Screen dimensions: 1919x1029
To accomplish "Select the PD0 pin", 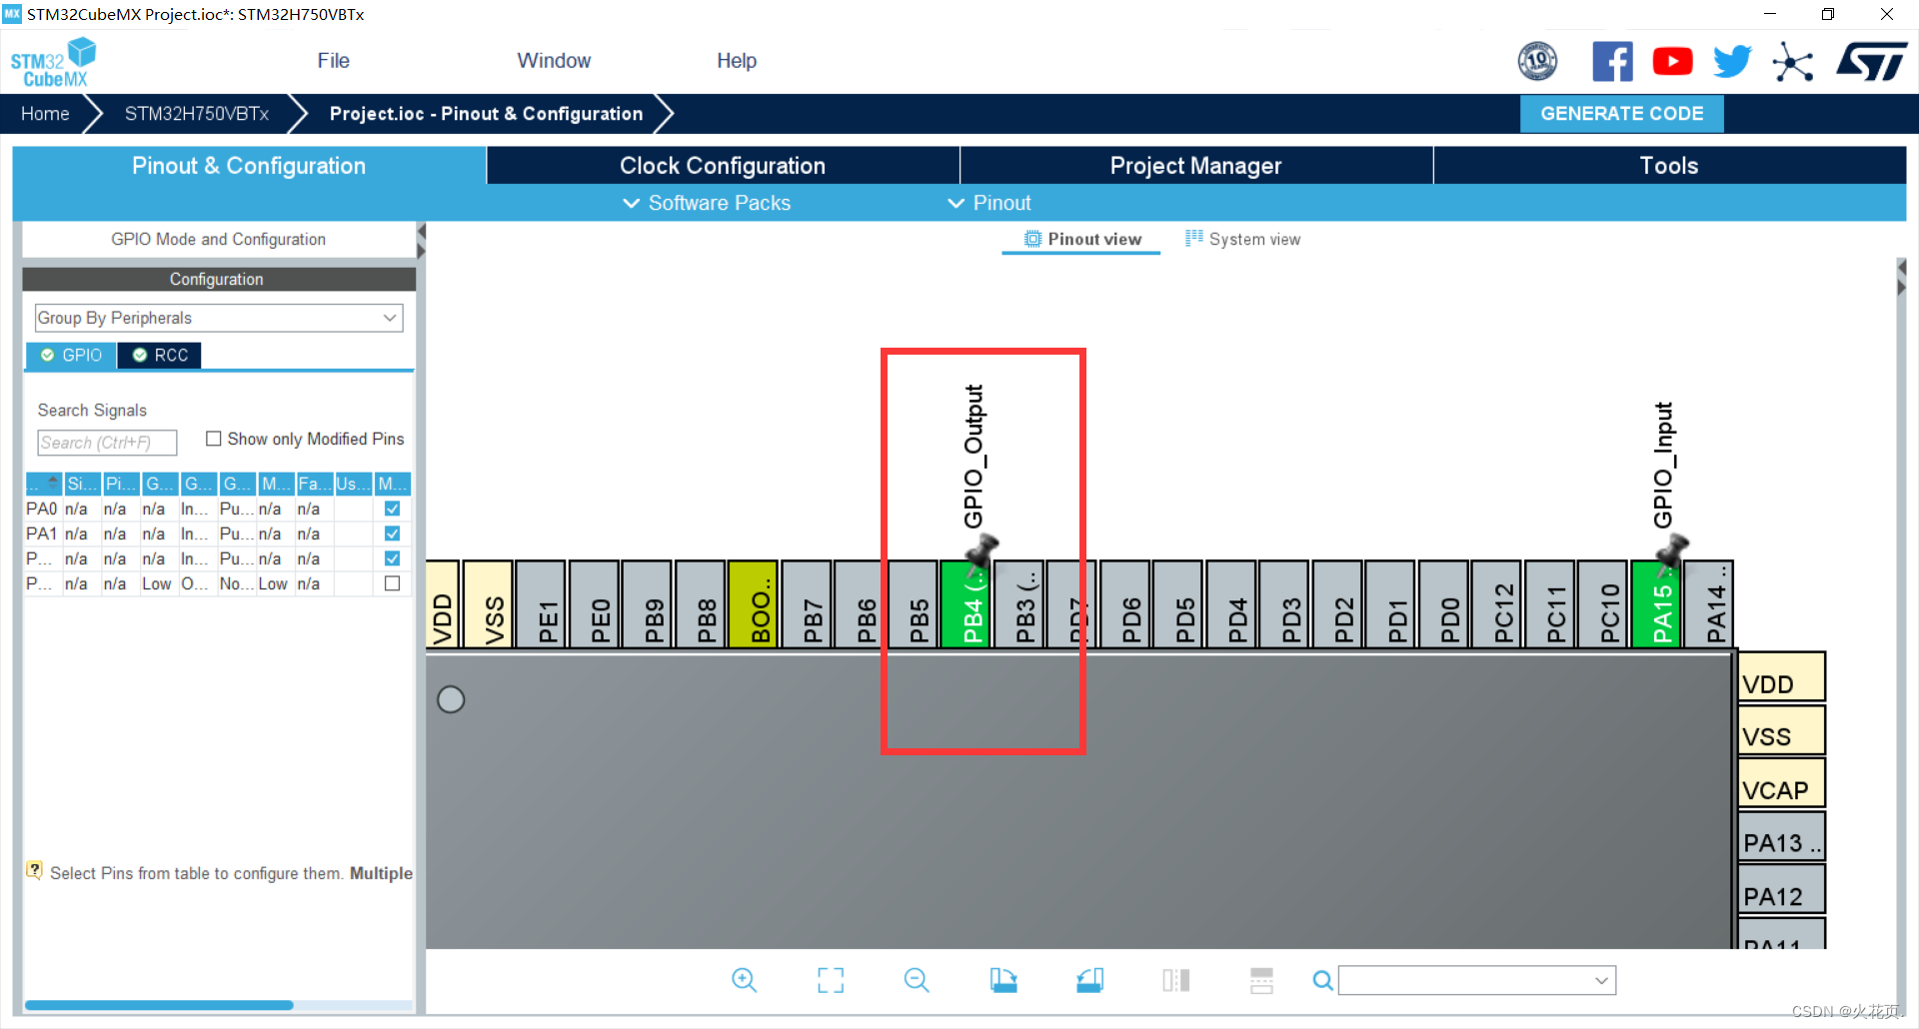I will [x=1445, y=604].
